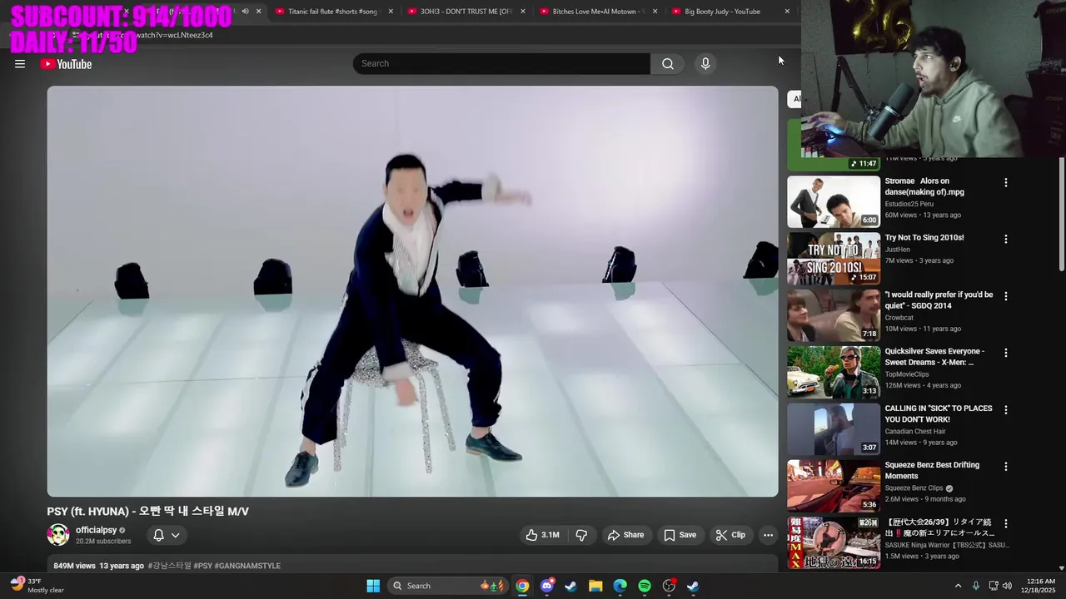
Task: Click the #PSY hashtag link
Action: 202,566
